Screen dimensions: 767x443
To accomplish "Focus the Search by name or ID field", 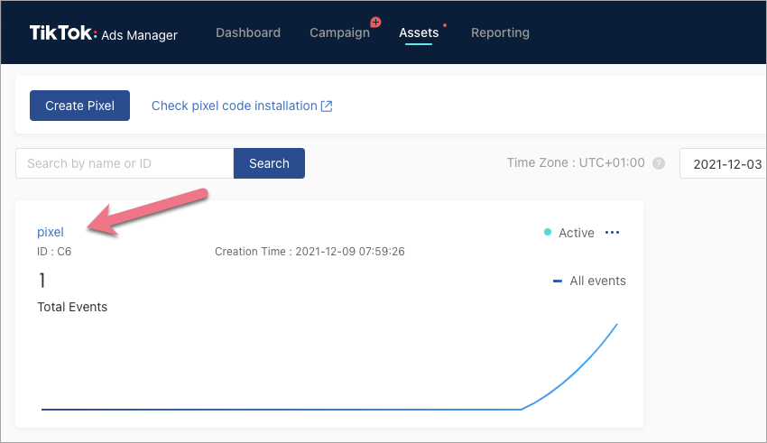I will click(x=125, y=163).
